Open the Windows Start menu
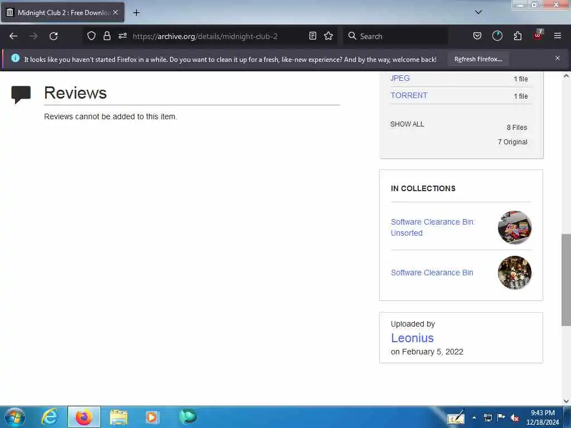Viewport: 571px width, 428px height. (14, 417)
